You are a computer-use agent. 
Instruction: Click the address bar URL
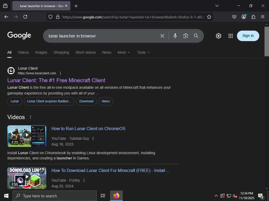[x=133, y=17]
